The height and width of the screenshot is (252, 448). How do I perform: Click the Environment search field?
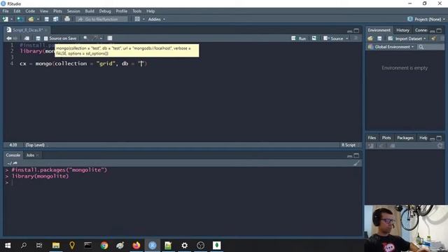(x=431, y=47)
